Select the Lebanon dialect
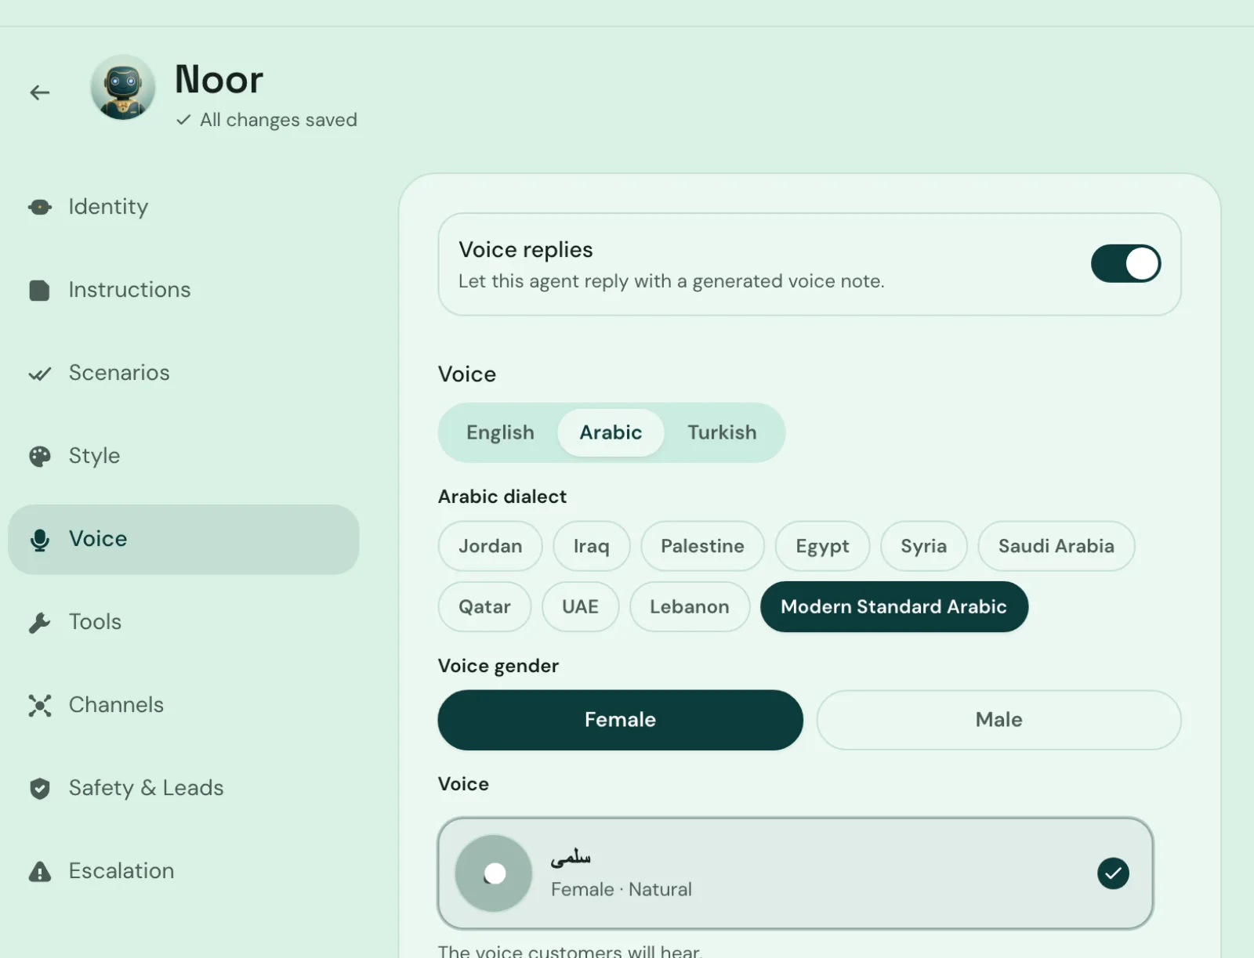This screenshot has width=1254, height=958. (689, 606)
